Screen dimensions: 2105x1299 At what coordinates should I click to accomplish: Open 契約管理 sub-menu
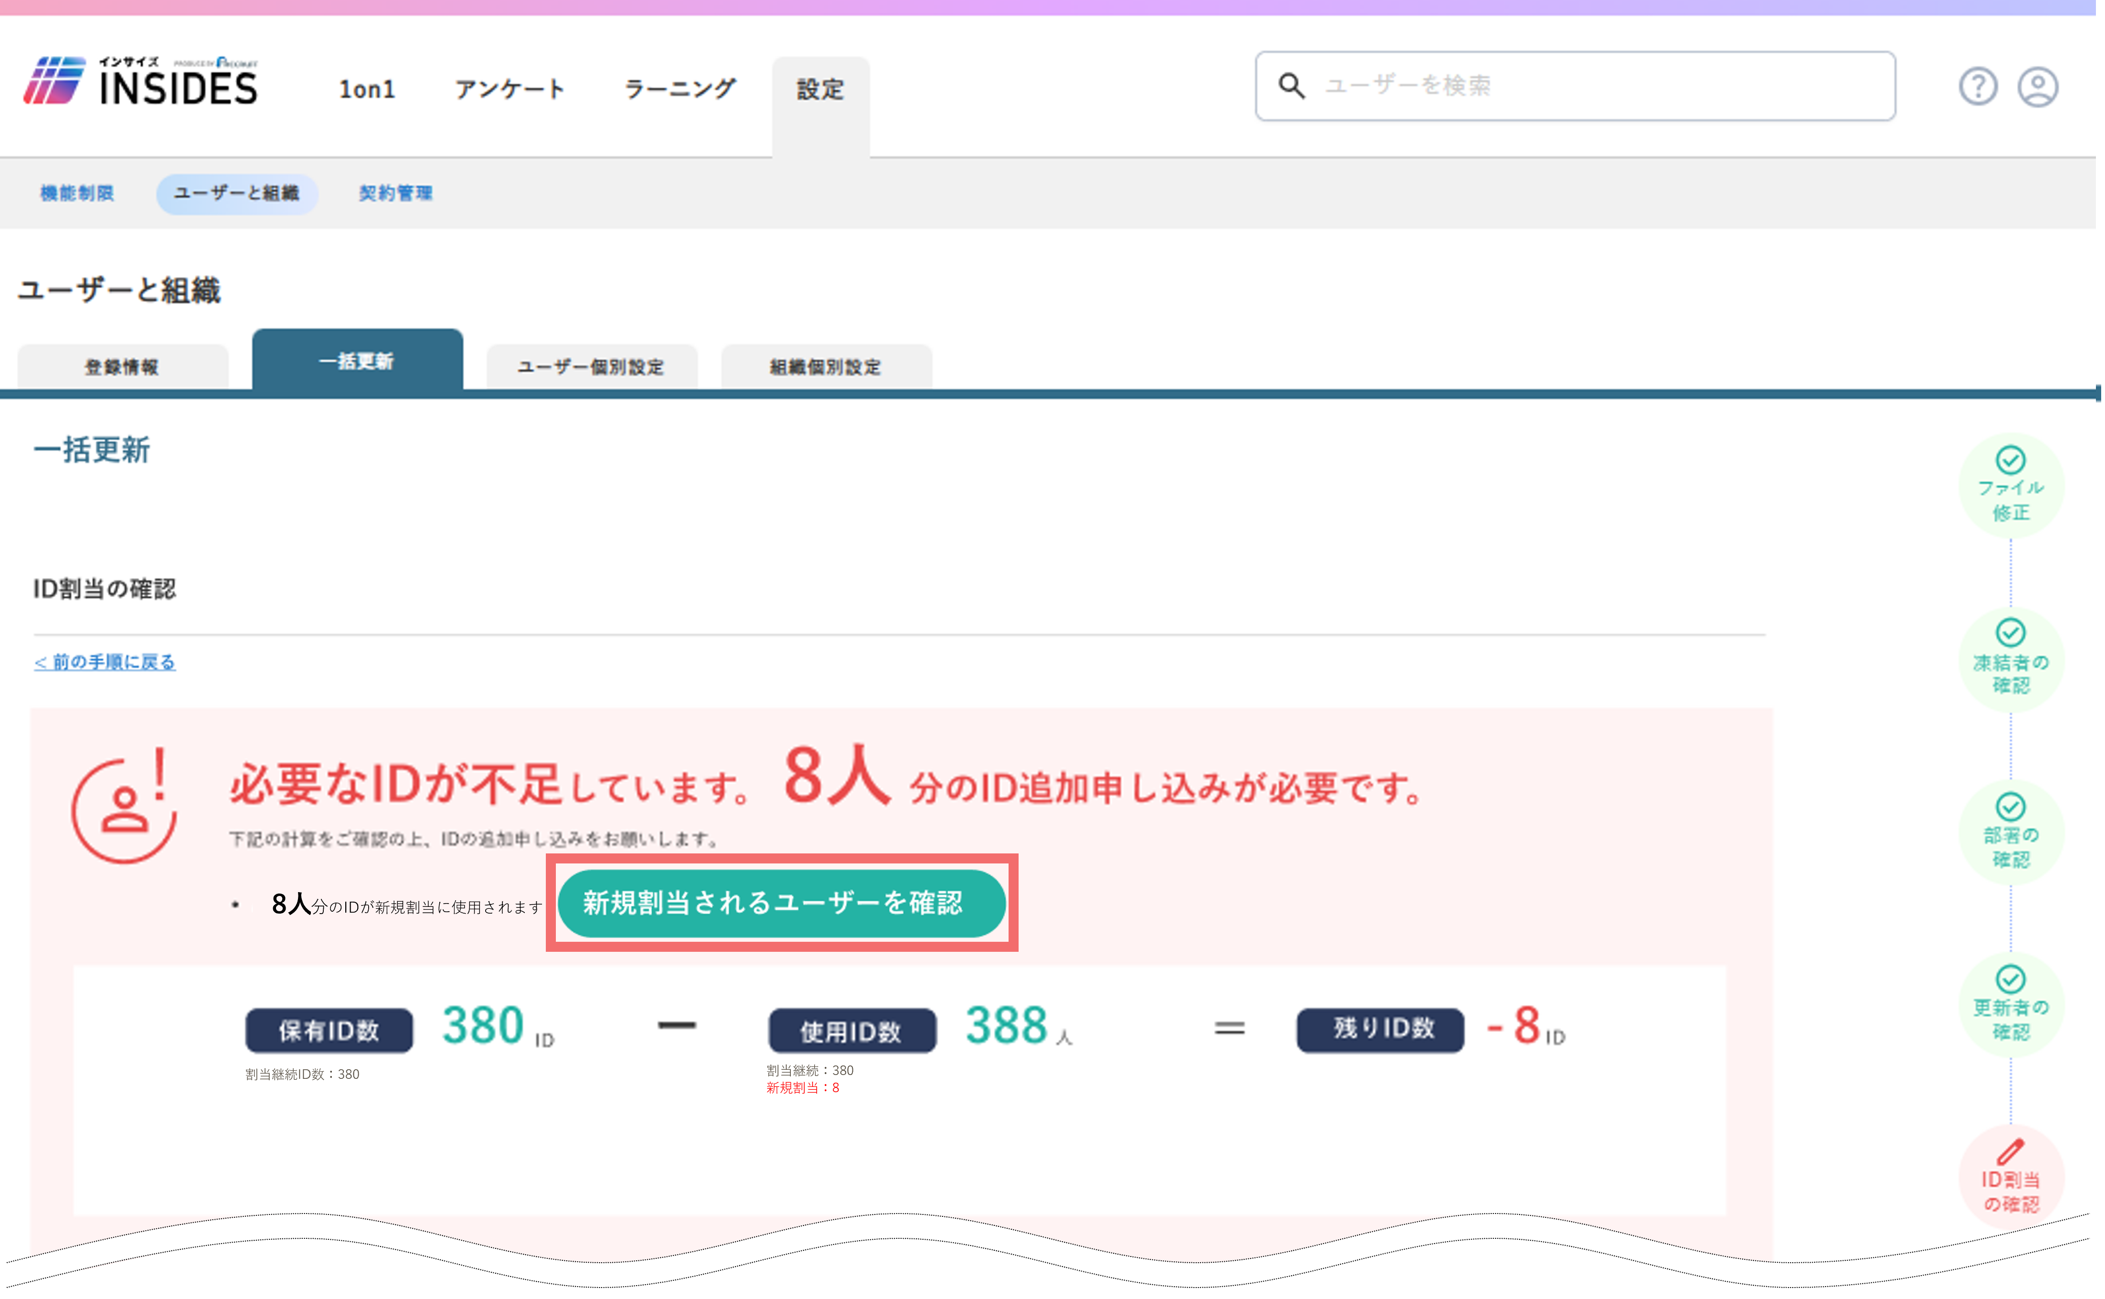point(395,193)
